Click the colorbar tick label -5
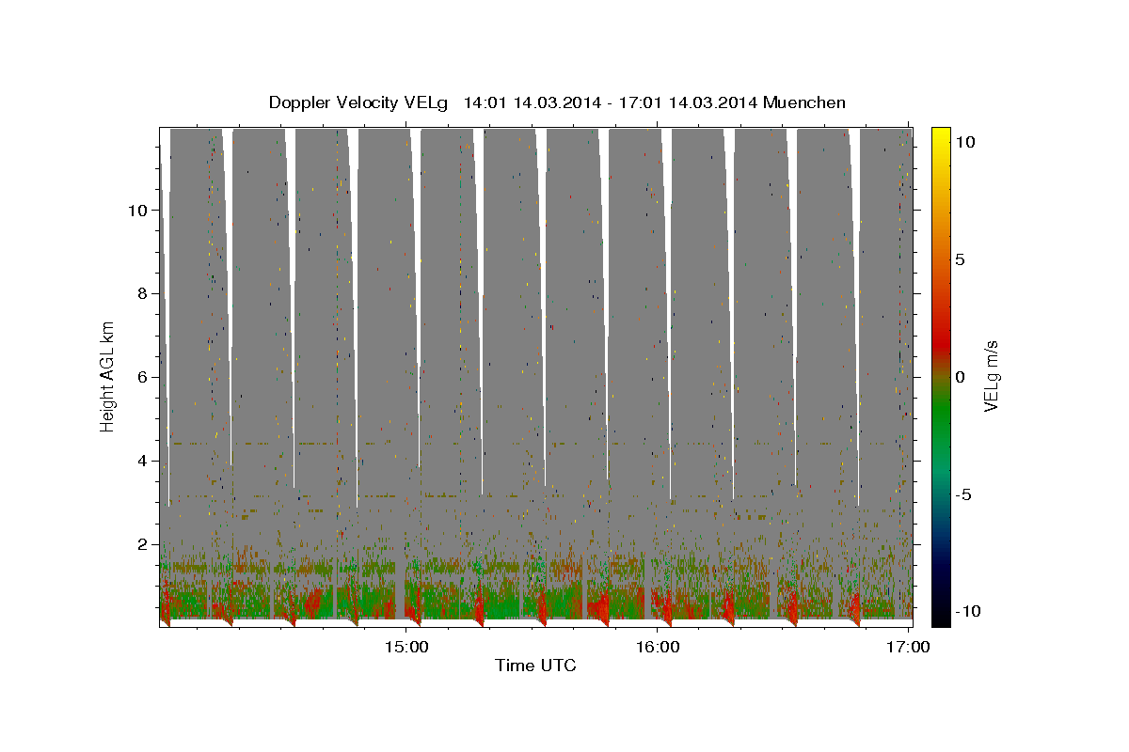Image resolution: width=1129 pixels, height=752 pixels. click(964, 494)
